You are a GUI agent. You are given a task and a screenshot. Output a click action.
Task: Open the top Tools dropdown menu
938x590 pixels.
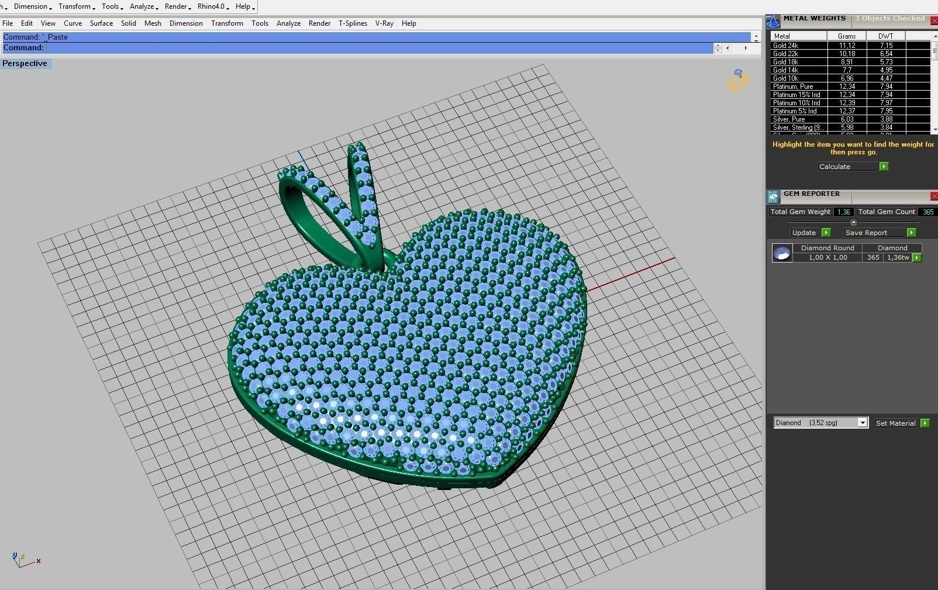pyautogui.click(x=112, y=6)
